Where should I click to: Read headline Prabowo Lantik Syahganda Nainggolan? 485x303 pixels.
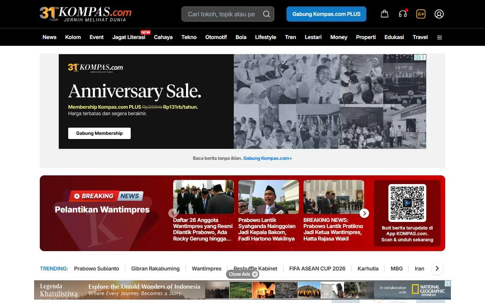coord(267,229)
